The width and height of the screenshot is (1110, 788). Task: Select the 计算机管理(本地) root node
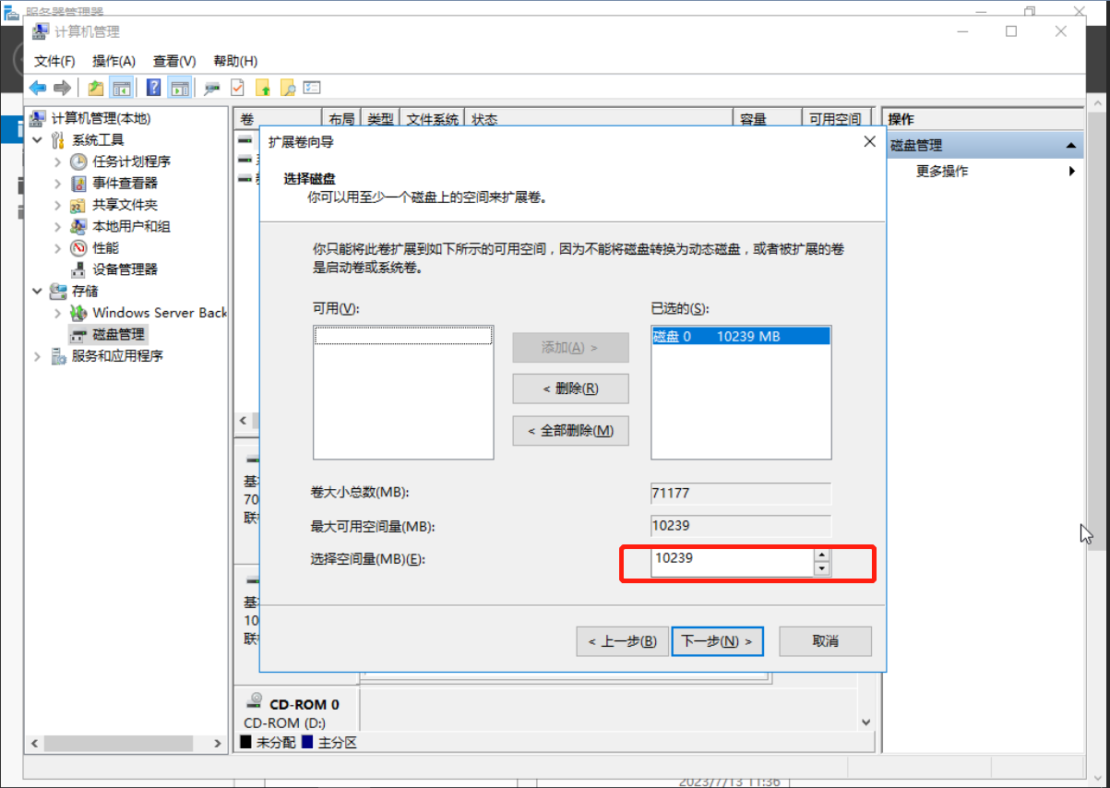[x=101, y=118]
